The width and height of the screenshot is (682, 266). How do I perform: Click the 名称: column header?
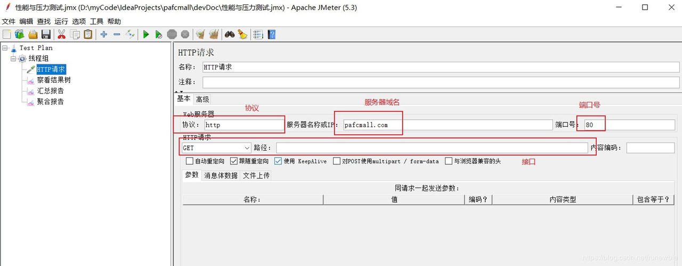pos(253,199)
